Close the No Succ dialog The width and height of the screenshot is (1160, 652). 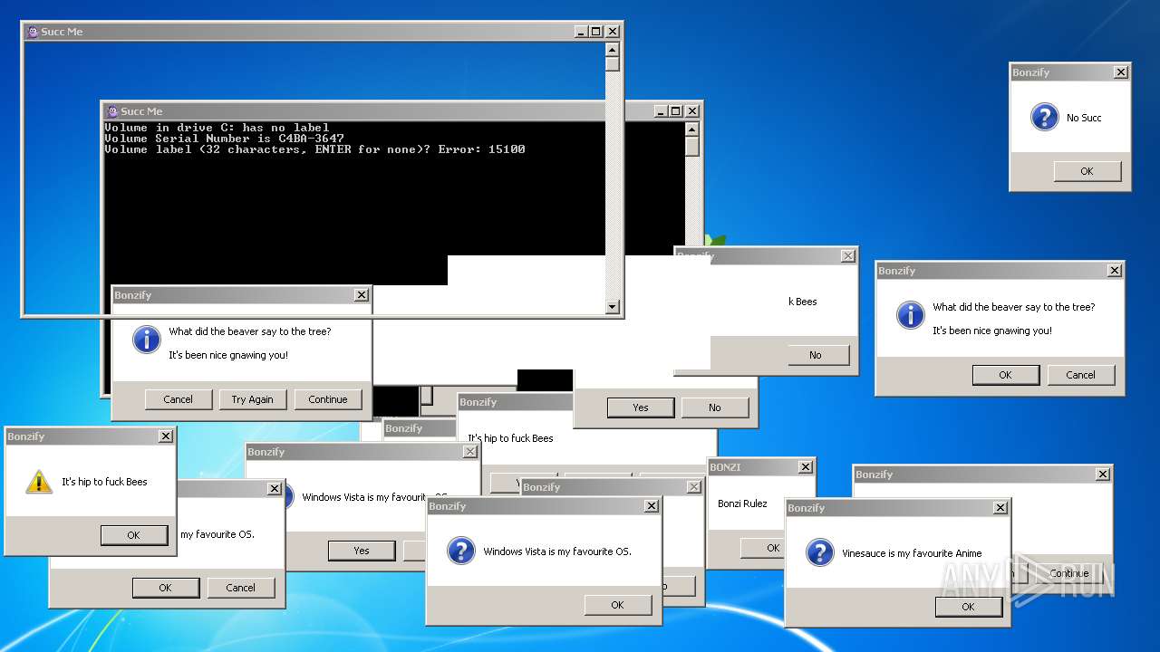[x=1121, y=72]
